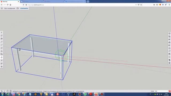Select the last tool in the left toolbar
The image size is (171, 96).
pos(2,67)
